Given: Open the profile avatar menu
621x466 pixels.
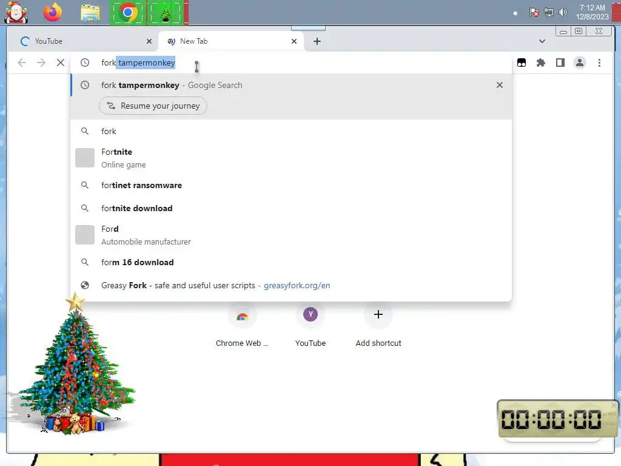Looking at the screenshot, I should pos(579,62).
